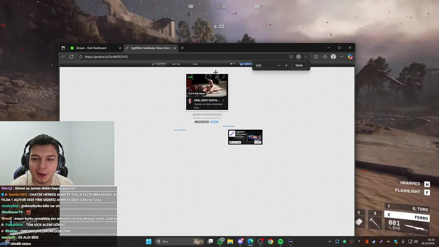The image size is (439, 247).
Task: Expand the hidden system tray icons
Action: (330, 242)
